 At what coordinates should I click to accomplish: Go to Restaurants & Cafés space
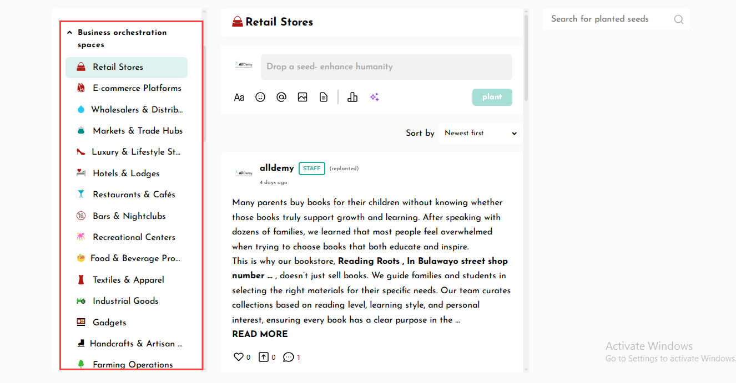point(134,195)
